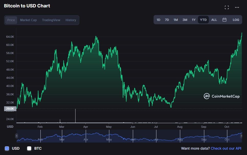Choose the 3M time range

(x=185, y=20)
